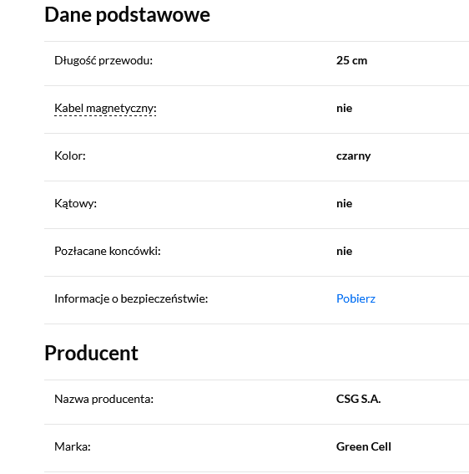Click the nie value for Kątowy
The height and width of the screenshot is (474, 469).
344,204
